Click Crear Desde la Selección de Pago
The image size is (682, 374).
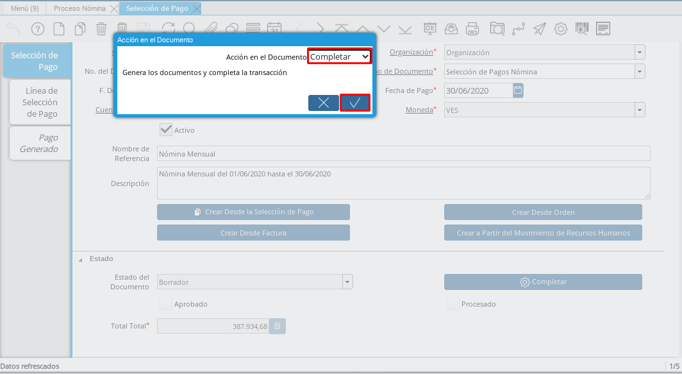pos(253,212)
